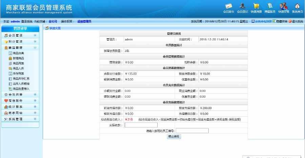Click 退出系统 logout icon
Screen dimensions: 305x158
tap(290, 21)
